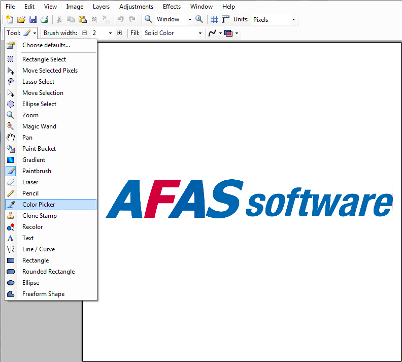Screen dimensions: 402x362
Task: Decrease brush width with minus button
Action: tap(85, 33)
